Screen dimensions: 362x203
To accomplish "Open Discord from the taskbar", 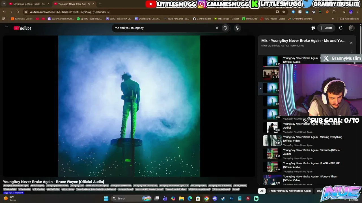I will coord(215,198).
